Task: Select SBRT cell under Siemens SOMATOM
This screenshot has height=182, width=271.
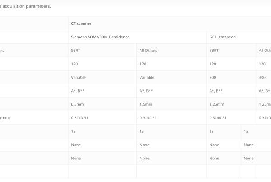Action: [103, 51]
